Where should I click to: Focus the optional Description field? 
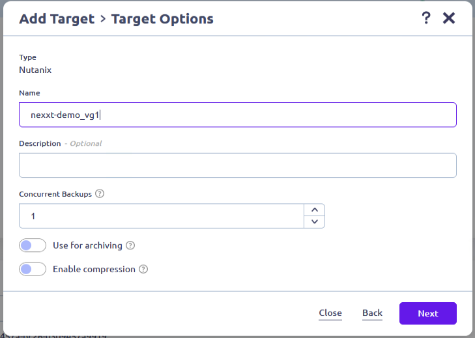(238, 165)
